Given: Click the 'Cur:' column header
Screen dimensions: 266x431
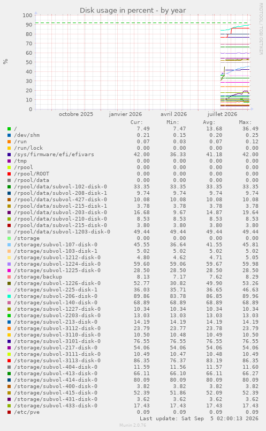Looking at the screenshot, I should coord(136,122).
